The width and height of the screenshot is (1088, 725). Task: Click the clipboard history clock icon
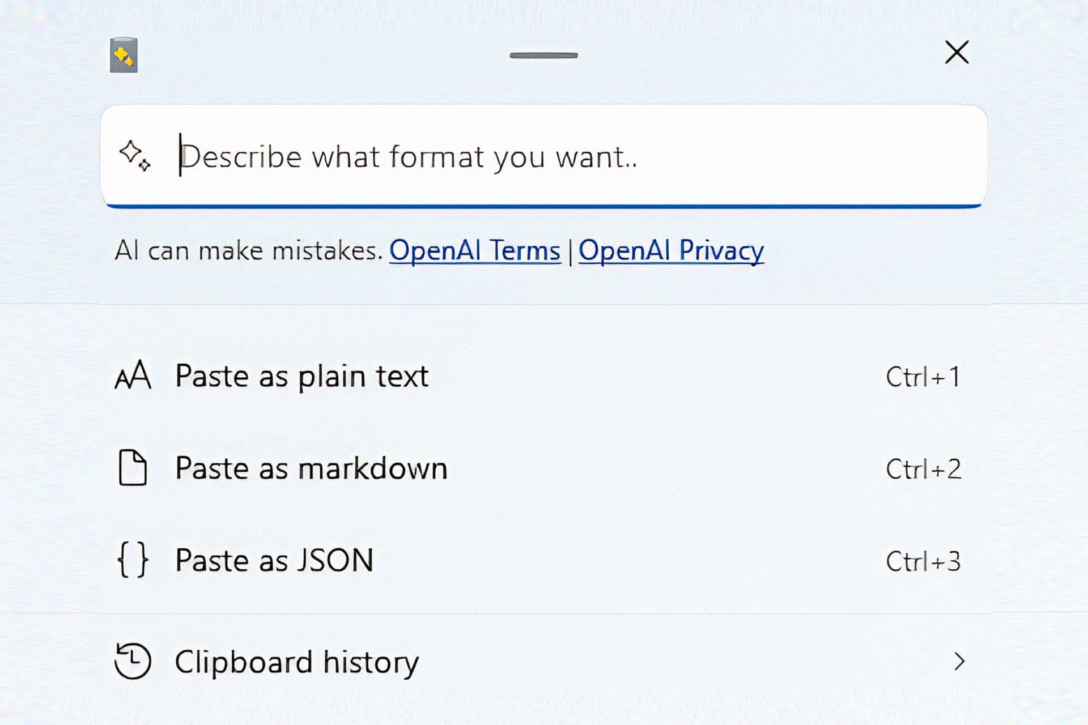[133, 660]
